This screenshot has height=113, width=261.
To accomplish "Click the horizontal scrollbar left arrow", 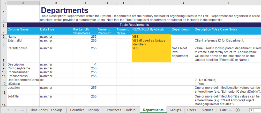I will tap(251, 110).
